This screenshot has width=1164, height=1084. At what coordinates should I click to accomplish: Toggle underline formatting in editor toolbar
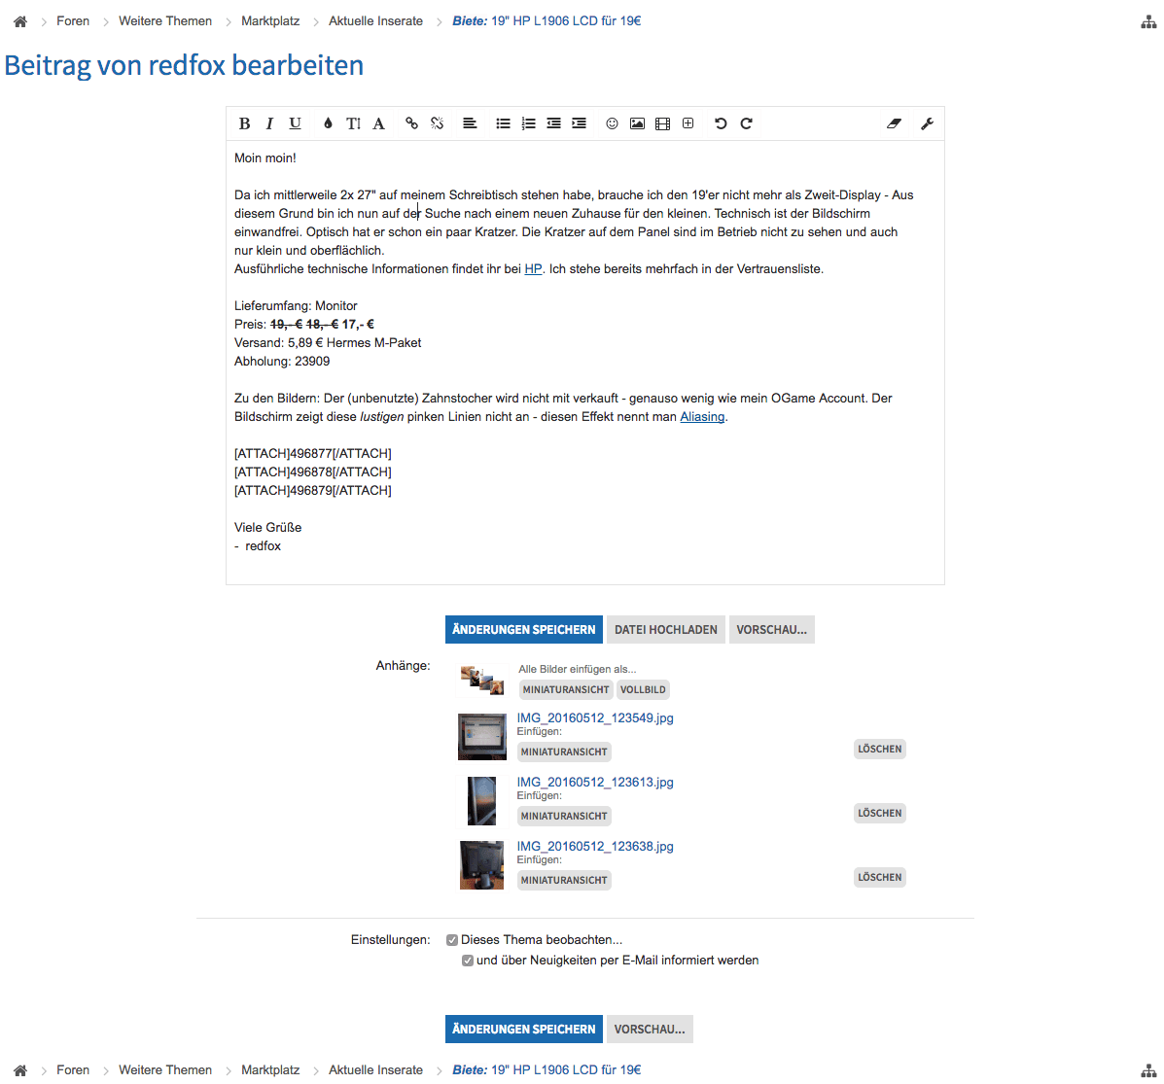pyautogui.click(x=295, y=123)
